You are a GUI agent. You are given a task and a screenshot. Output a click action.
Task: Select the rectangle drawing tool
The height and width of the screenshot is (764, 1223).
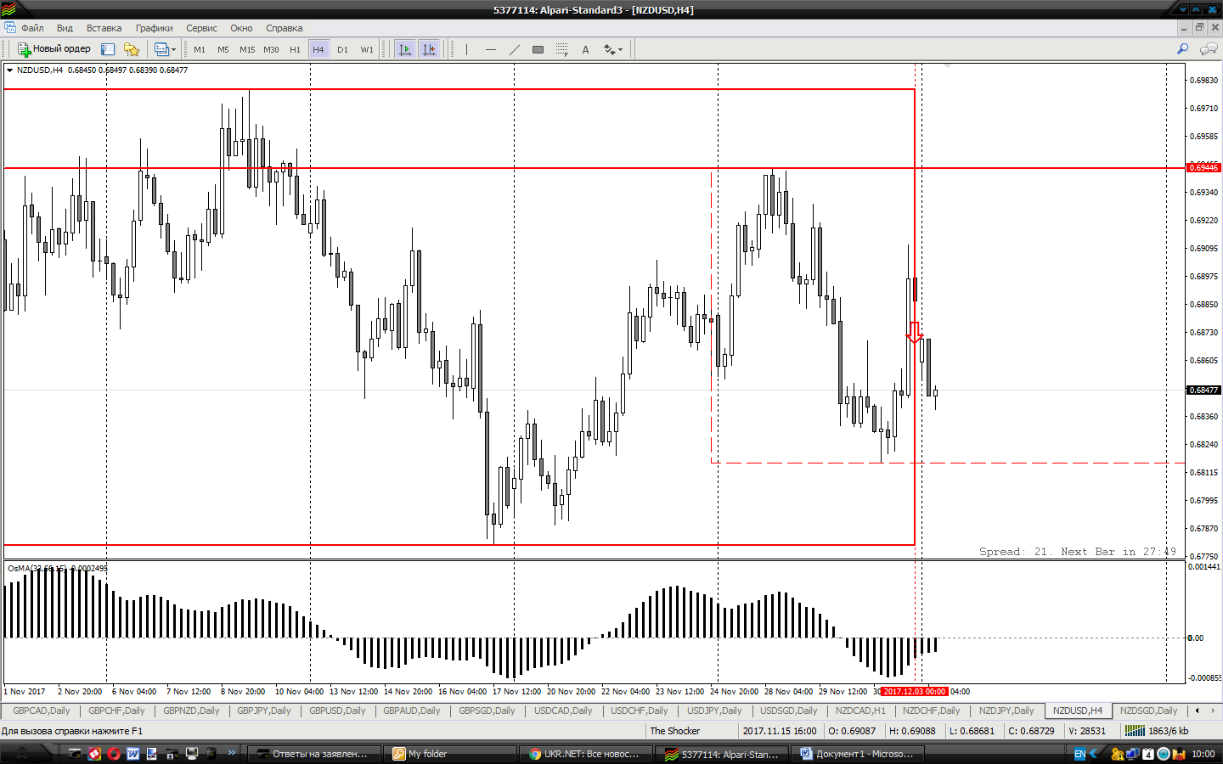coord(538,49)
